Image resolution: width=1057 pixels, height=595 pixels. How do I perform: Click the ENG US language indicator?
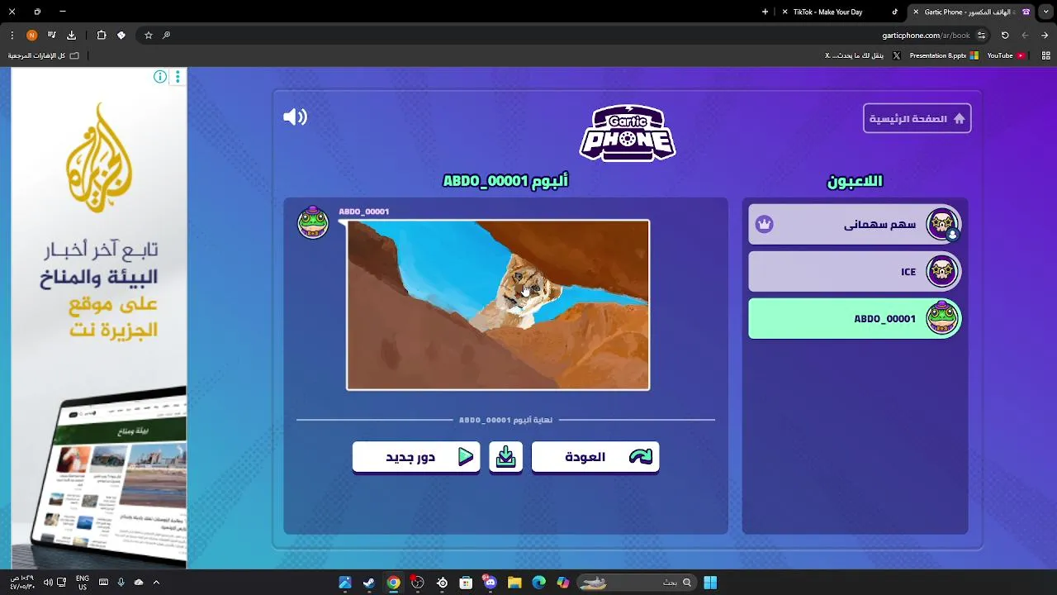(x=83, y=583)
